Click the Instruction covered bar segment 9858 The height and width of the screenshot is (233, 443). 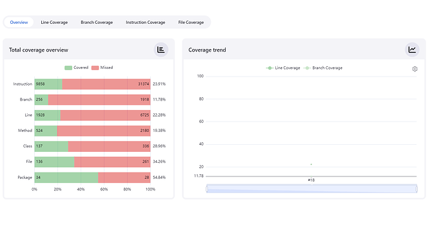pyautogui.click(x=48, y=84)
